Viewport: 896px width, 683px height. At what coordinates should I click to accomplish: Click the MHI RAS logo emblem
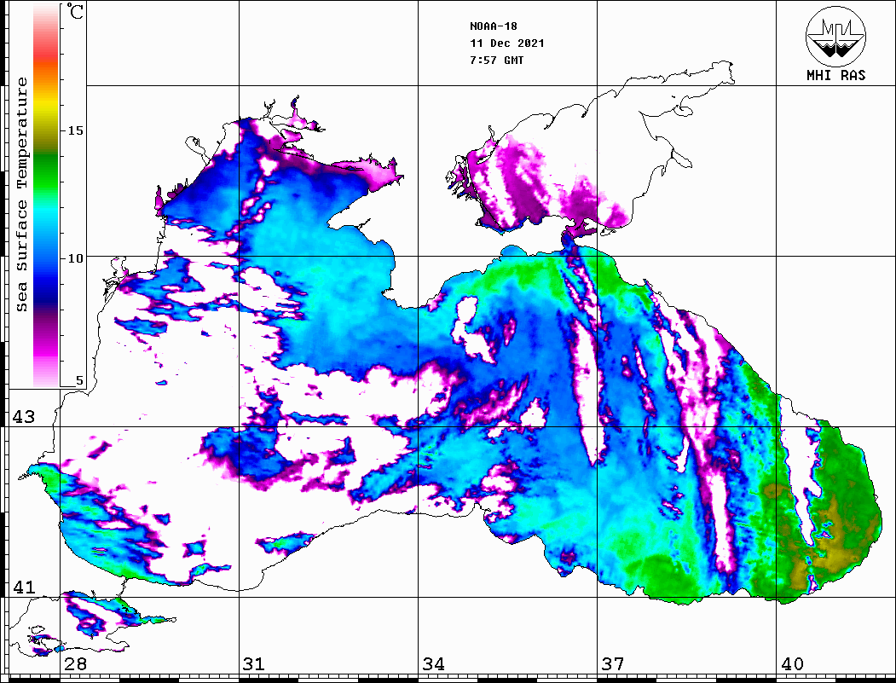pyautogui.click(x=835, y=36)
